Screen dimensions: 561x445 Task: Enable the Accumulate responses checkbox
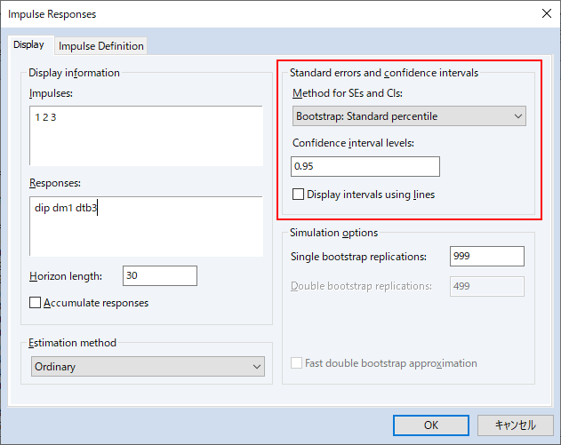point(35,303)
